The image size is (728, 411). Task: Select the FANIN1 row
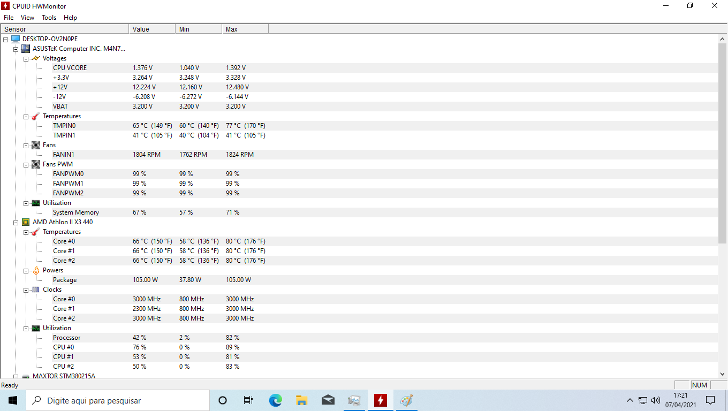[359, 155]
